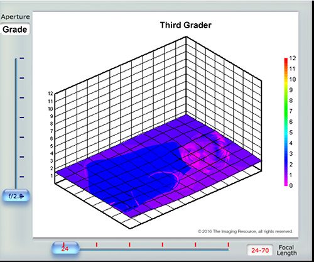Viewport: 314px width, 262px height.
Task: Click the lowest tick above the f/2.8 handle
Action: coord(22,177)
